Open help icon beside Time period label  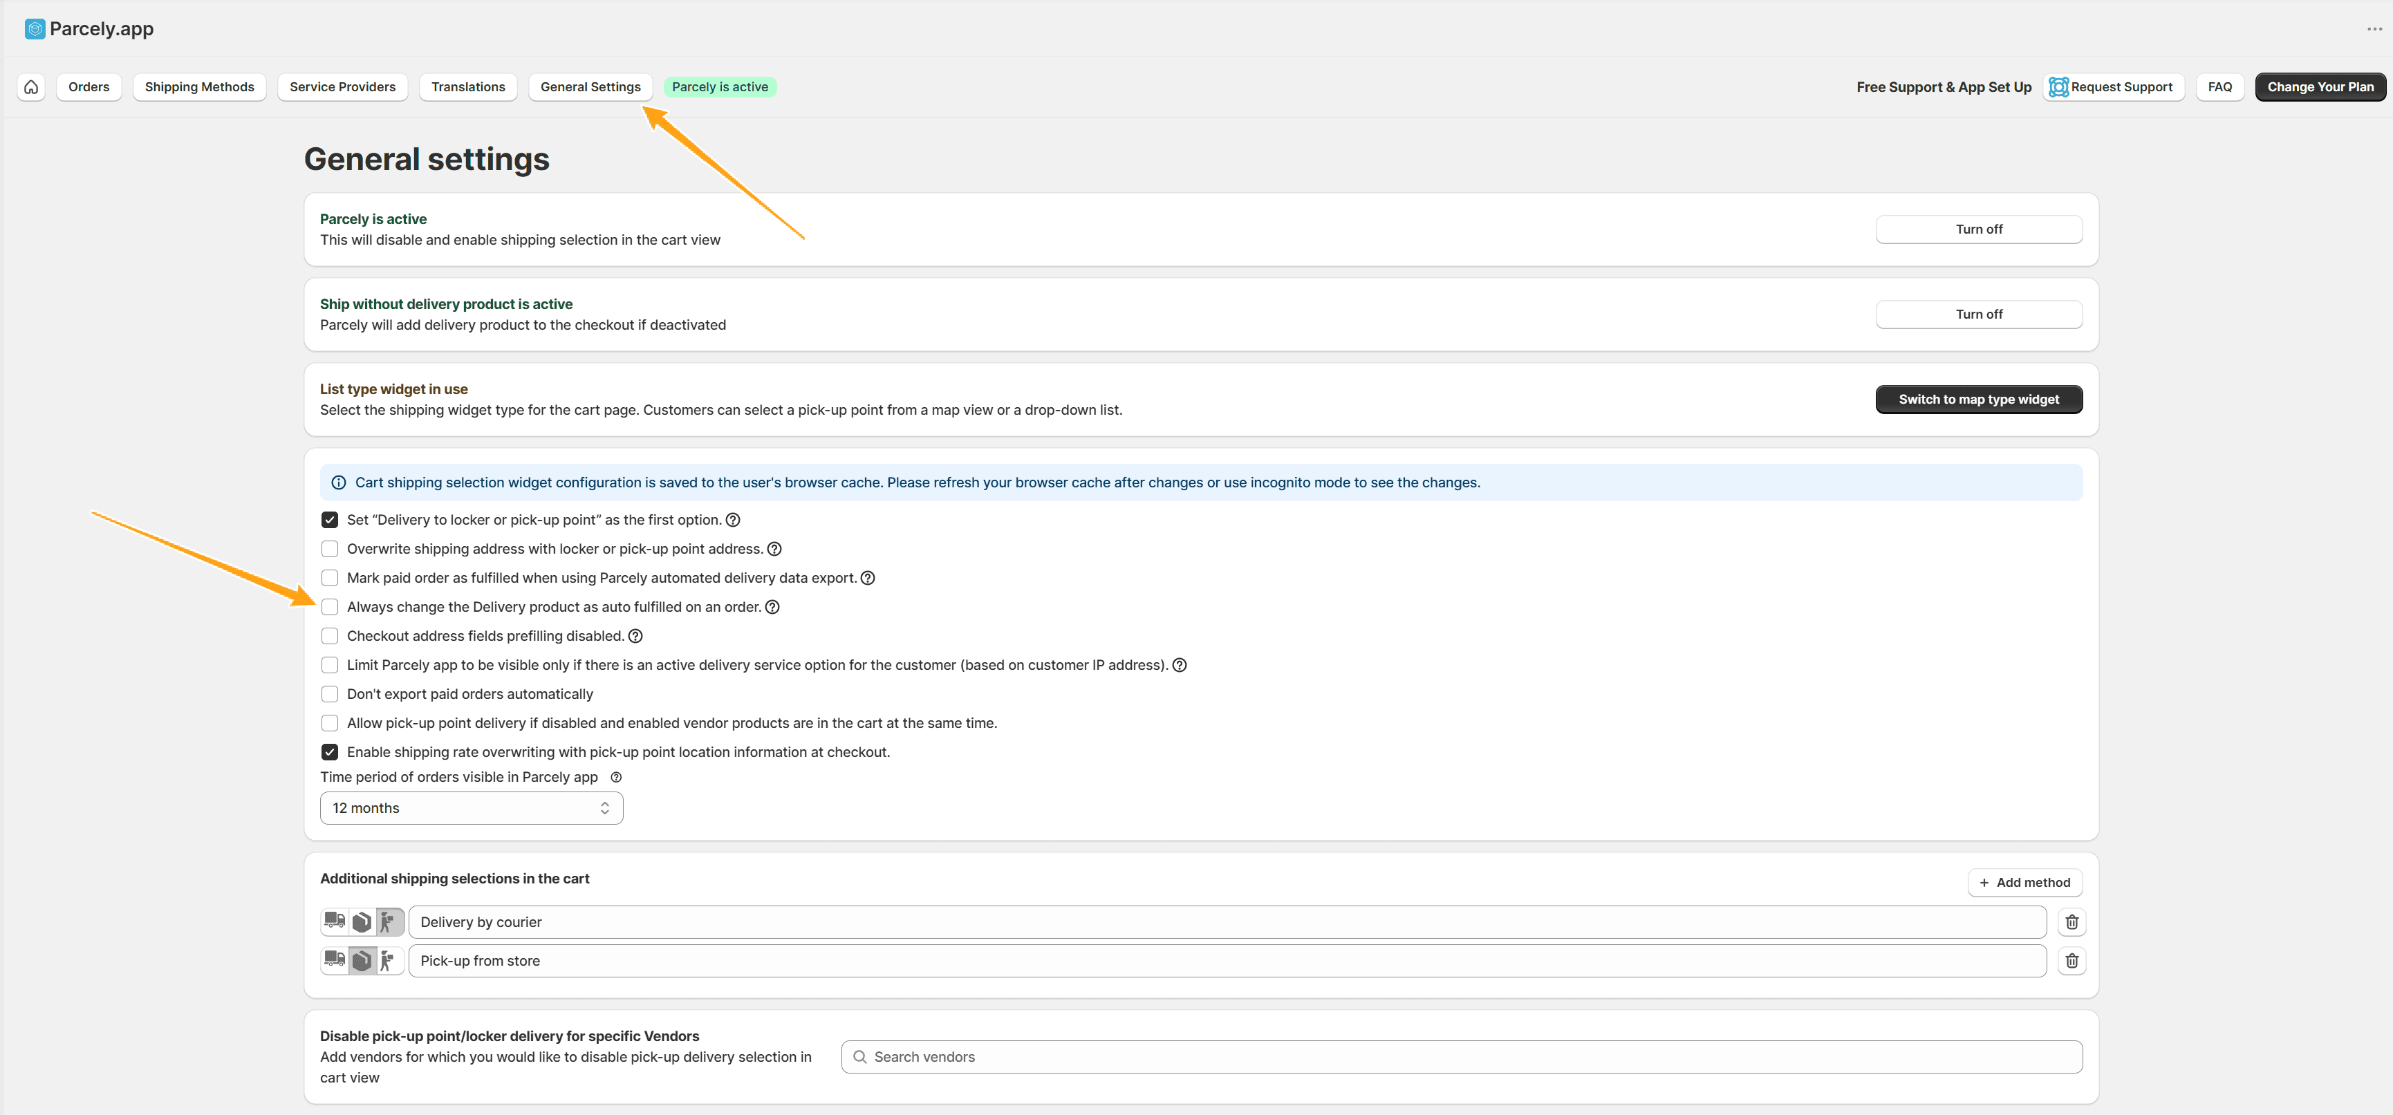point(616,777)
